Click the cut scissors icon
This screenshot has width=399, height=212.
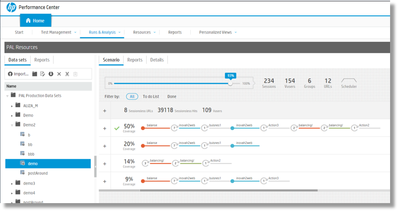click(x=67, y=74)
